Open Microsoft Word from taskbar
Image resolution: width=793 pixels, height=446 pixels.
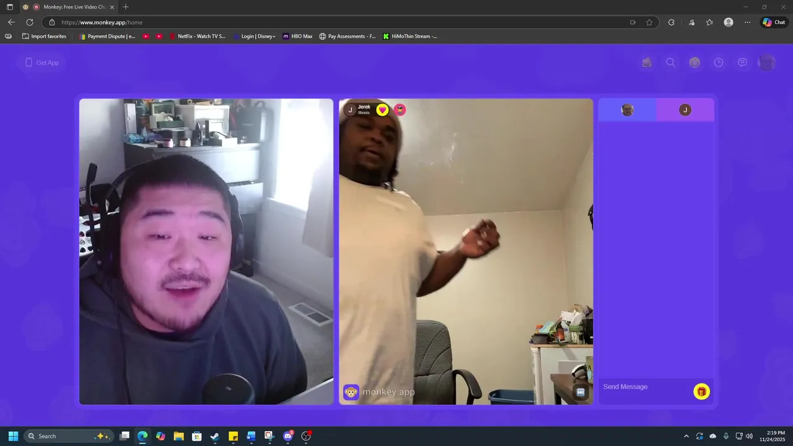(x=251, y=436)
